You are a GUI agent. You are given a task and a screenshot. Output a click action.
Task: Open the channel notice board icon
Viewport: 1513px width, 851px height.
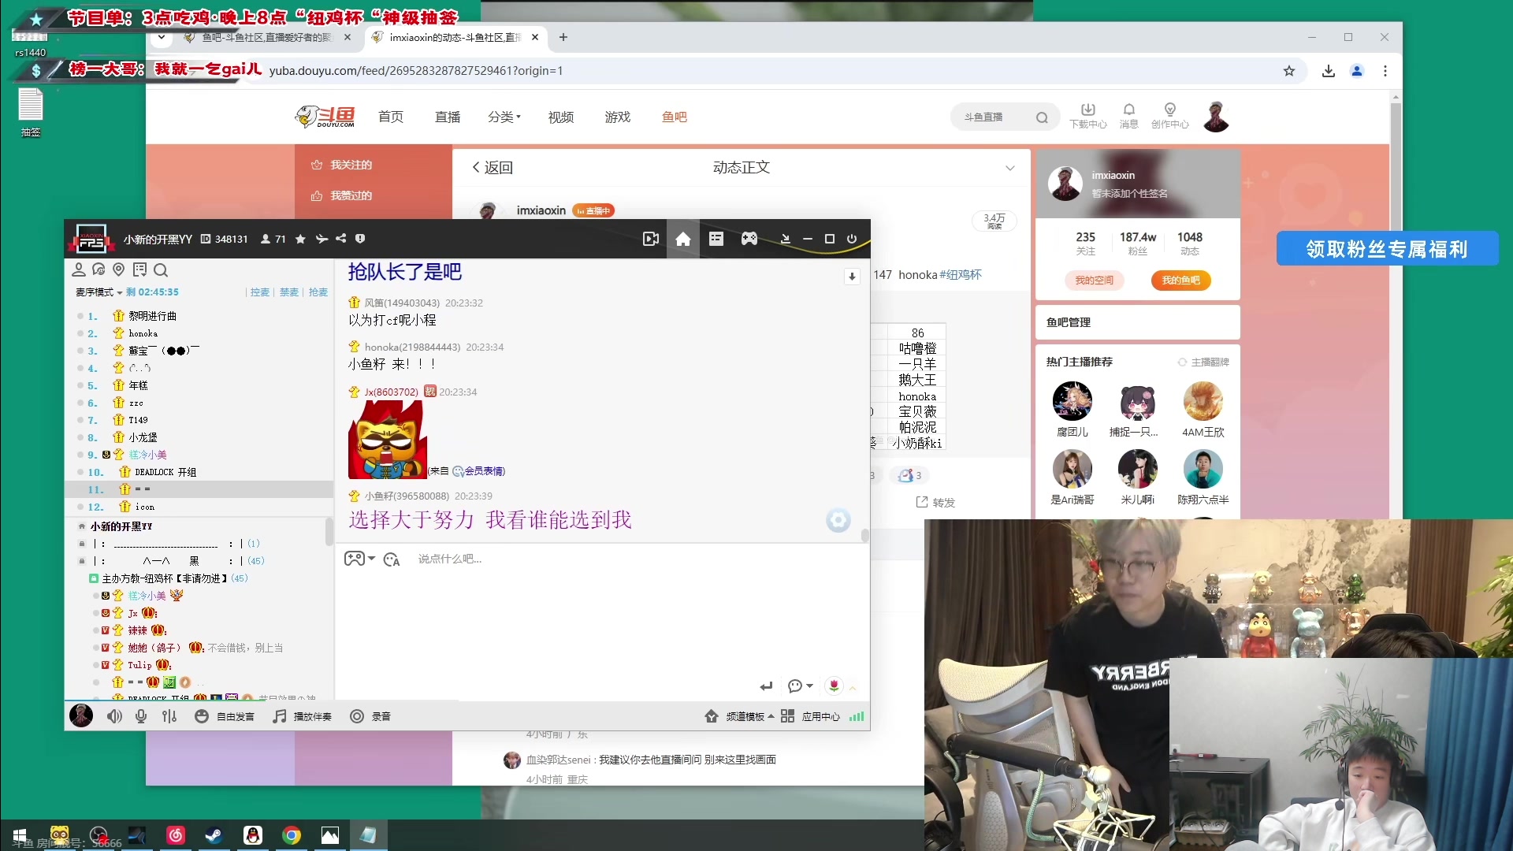pyautogui.click(x=140, y=270)
